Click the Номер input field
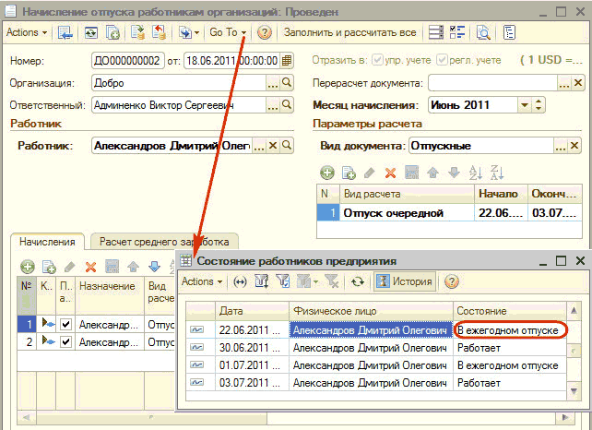The height and width of the screenshot is (430, 592). coord(126,61)
